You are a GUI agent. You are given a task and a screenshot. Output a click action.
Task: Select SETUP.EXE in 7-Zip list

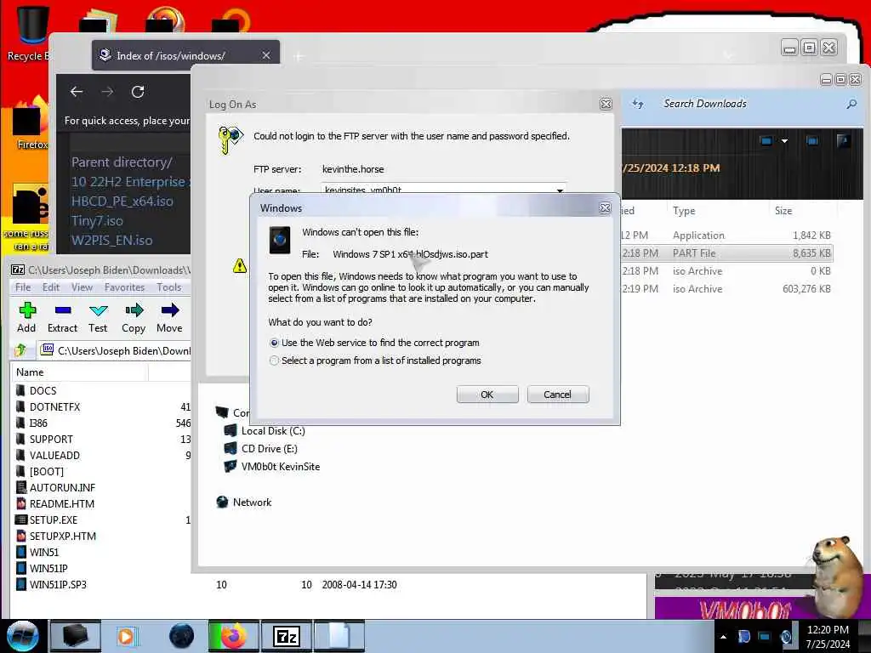click(x=54, y=520)
